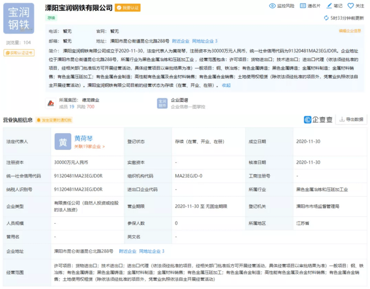Click 同地址企业 3 link
This screenshot has width=370, height=289.
tap(204, 41)
